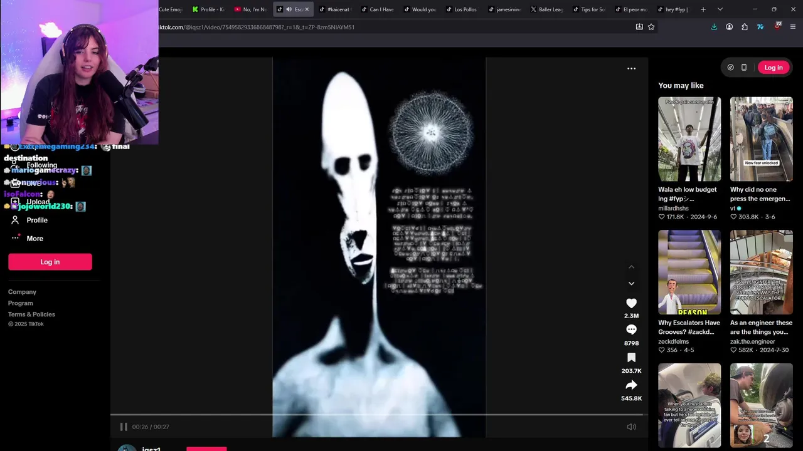Viewport: 803px width, 451px height.
Task: Click the 171.8K likes count
Action: (675, 217)
